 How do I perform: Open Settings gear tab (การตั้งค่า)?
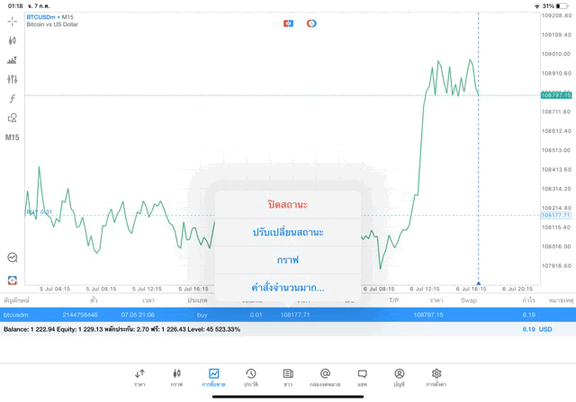(436, 377)
